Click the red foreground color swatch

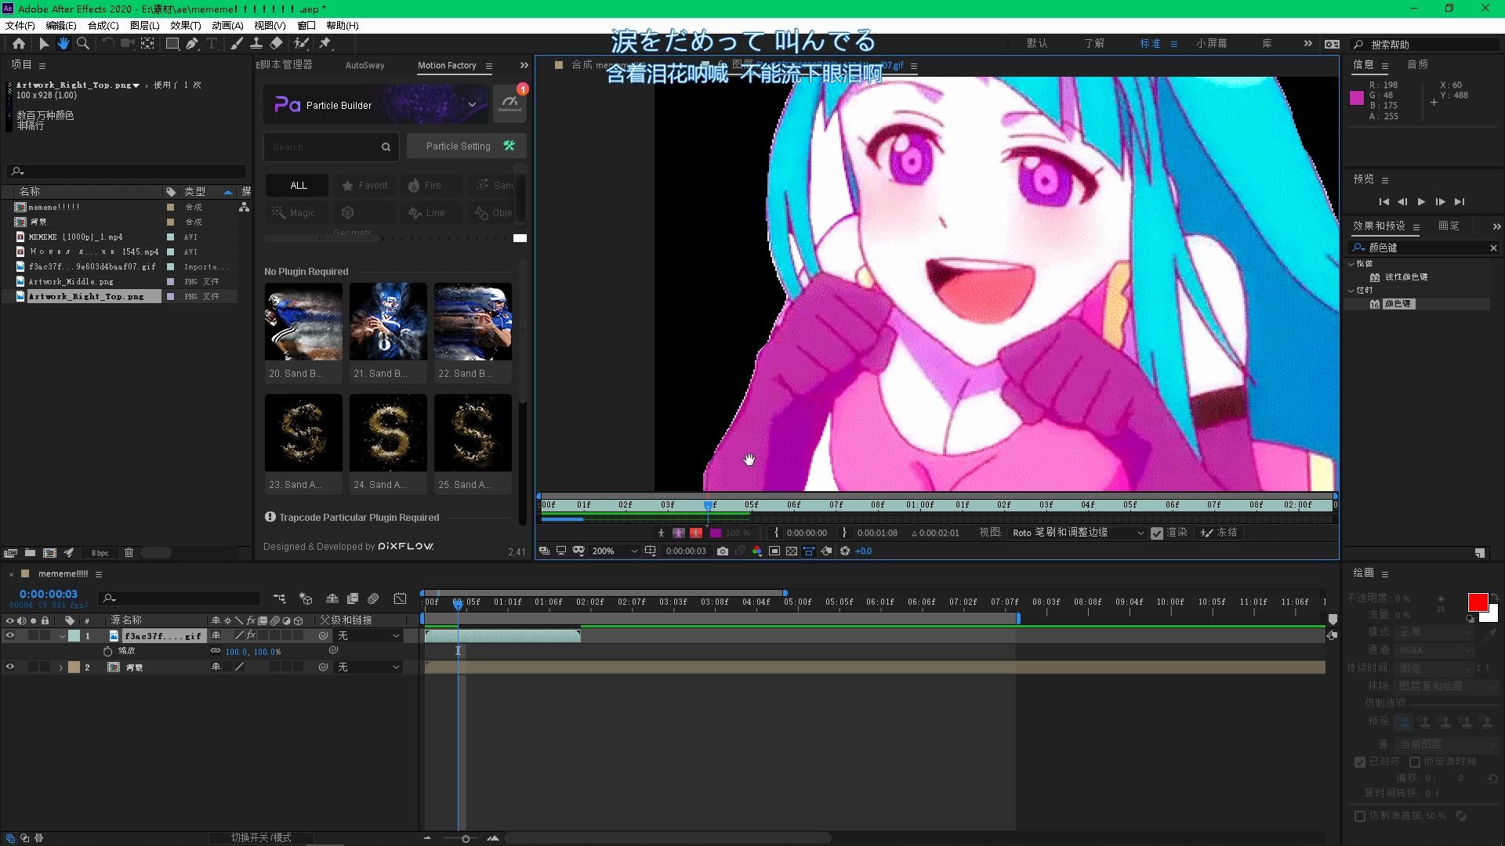(x=1478, y=602)
